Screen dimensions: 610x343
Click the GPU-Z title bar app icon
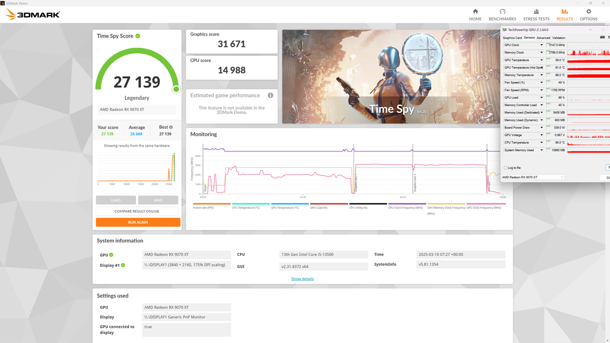coord(505,30)
